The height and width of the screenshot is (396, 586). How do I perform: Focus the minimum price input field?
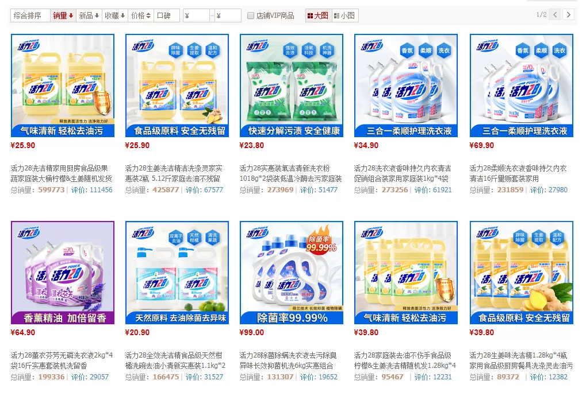pos(196,15)
